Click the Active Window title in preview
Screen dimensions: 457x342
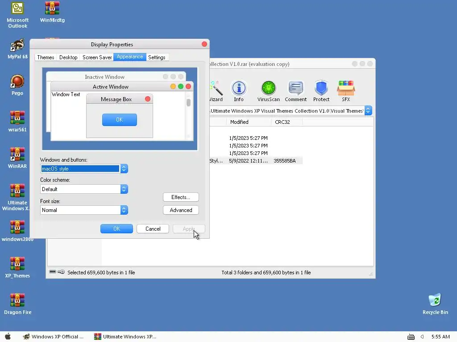111,87
